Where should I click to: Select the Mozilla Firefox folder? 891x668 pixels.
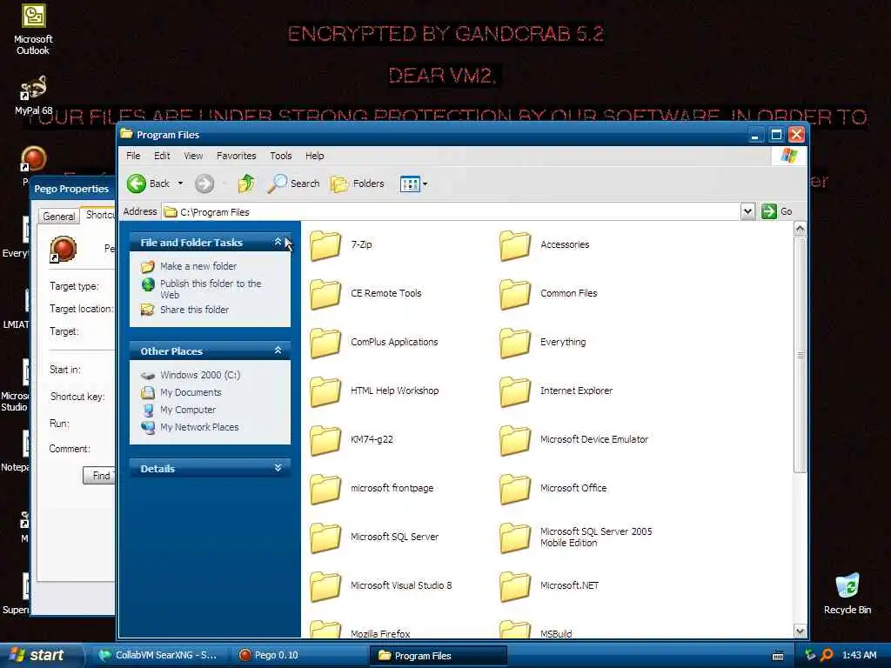click(360, 630)
